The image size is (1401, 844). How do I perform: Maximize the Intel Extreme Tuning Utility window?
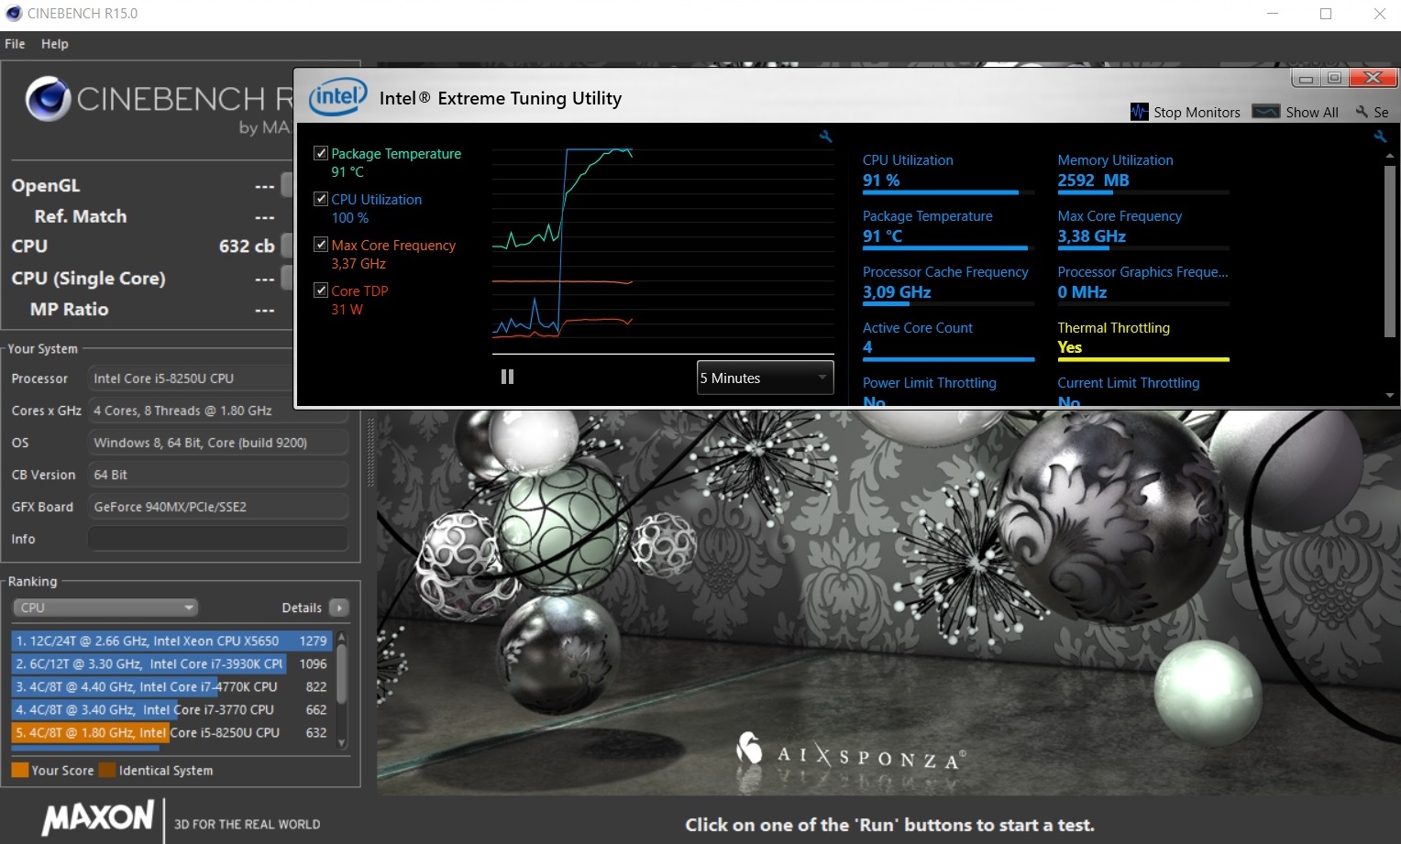(x=1334, y=79)
